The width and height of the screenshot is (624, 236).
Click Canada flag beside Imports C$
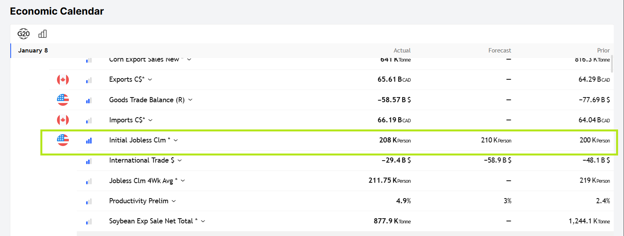coord(63,120)
